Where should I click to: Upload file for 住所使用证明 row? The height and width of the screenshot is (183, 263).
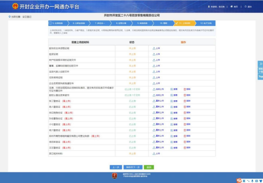pyautogui.click(x=156, y=78)
